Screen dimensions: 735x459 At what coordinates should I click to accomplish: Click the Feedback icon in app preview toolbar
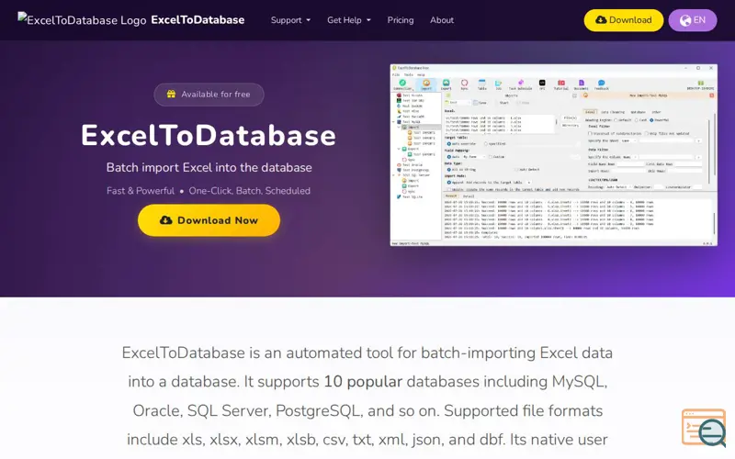(602, 83)
